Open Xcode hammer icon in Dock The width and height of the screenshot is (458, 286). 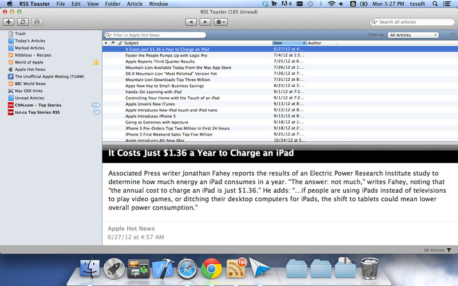163,268
